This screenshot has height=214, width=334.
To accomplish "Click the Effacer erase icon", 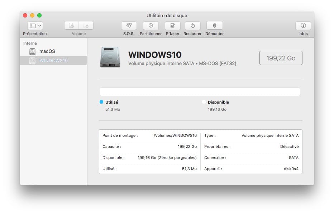I will coord(172,26).
